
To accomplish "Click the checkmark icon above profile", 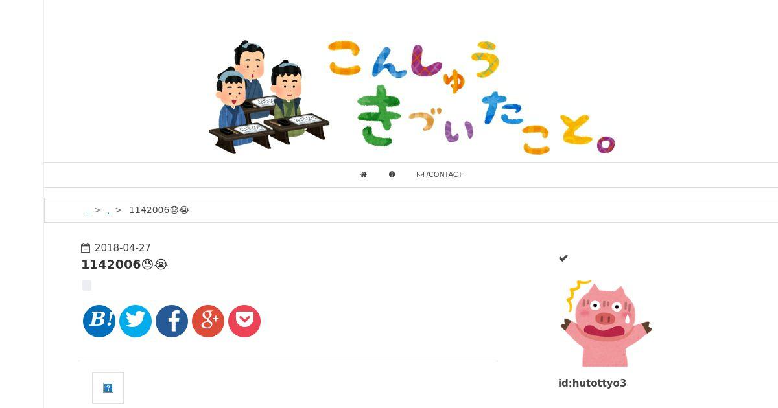I will (x=563, y=258).
